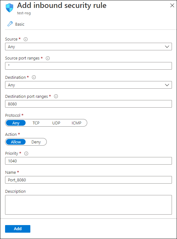Click the Destination port ranges info icon

(56, 96)
